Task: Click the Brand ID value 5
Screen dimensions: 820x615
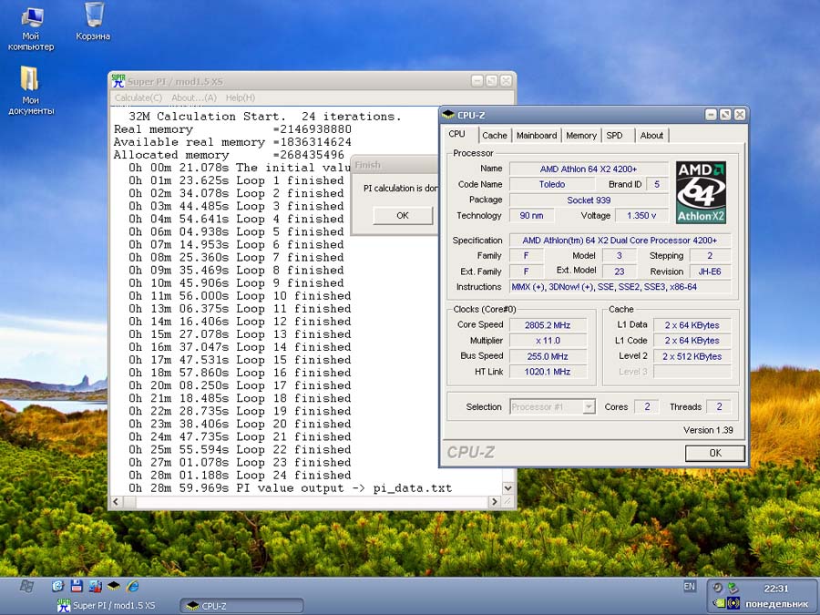Action: tap(657, 184)
